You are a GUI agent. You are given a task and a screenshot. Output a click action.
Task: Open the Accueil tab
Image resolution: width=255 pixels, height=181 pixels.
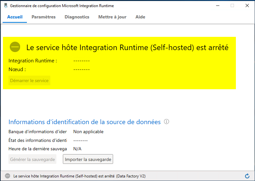pos(15,17)
